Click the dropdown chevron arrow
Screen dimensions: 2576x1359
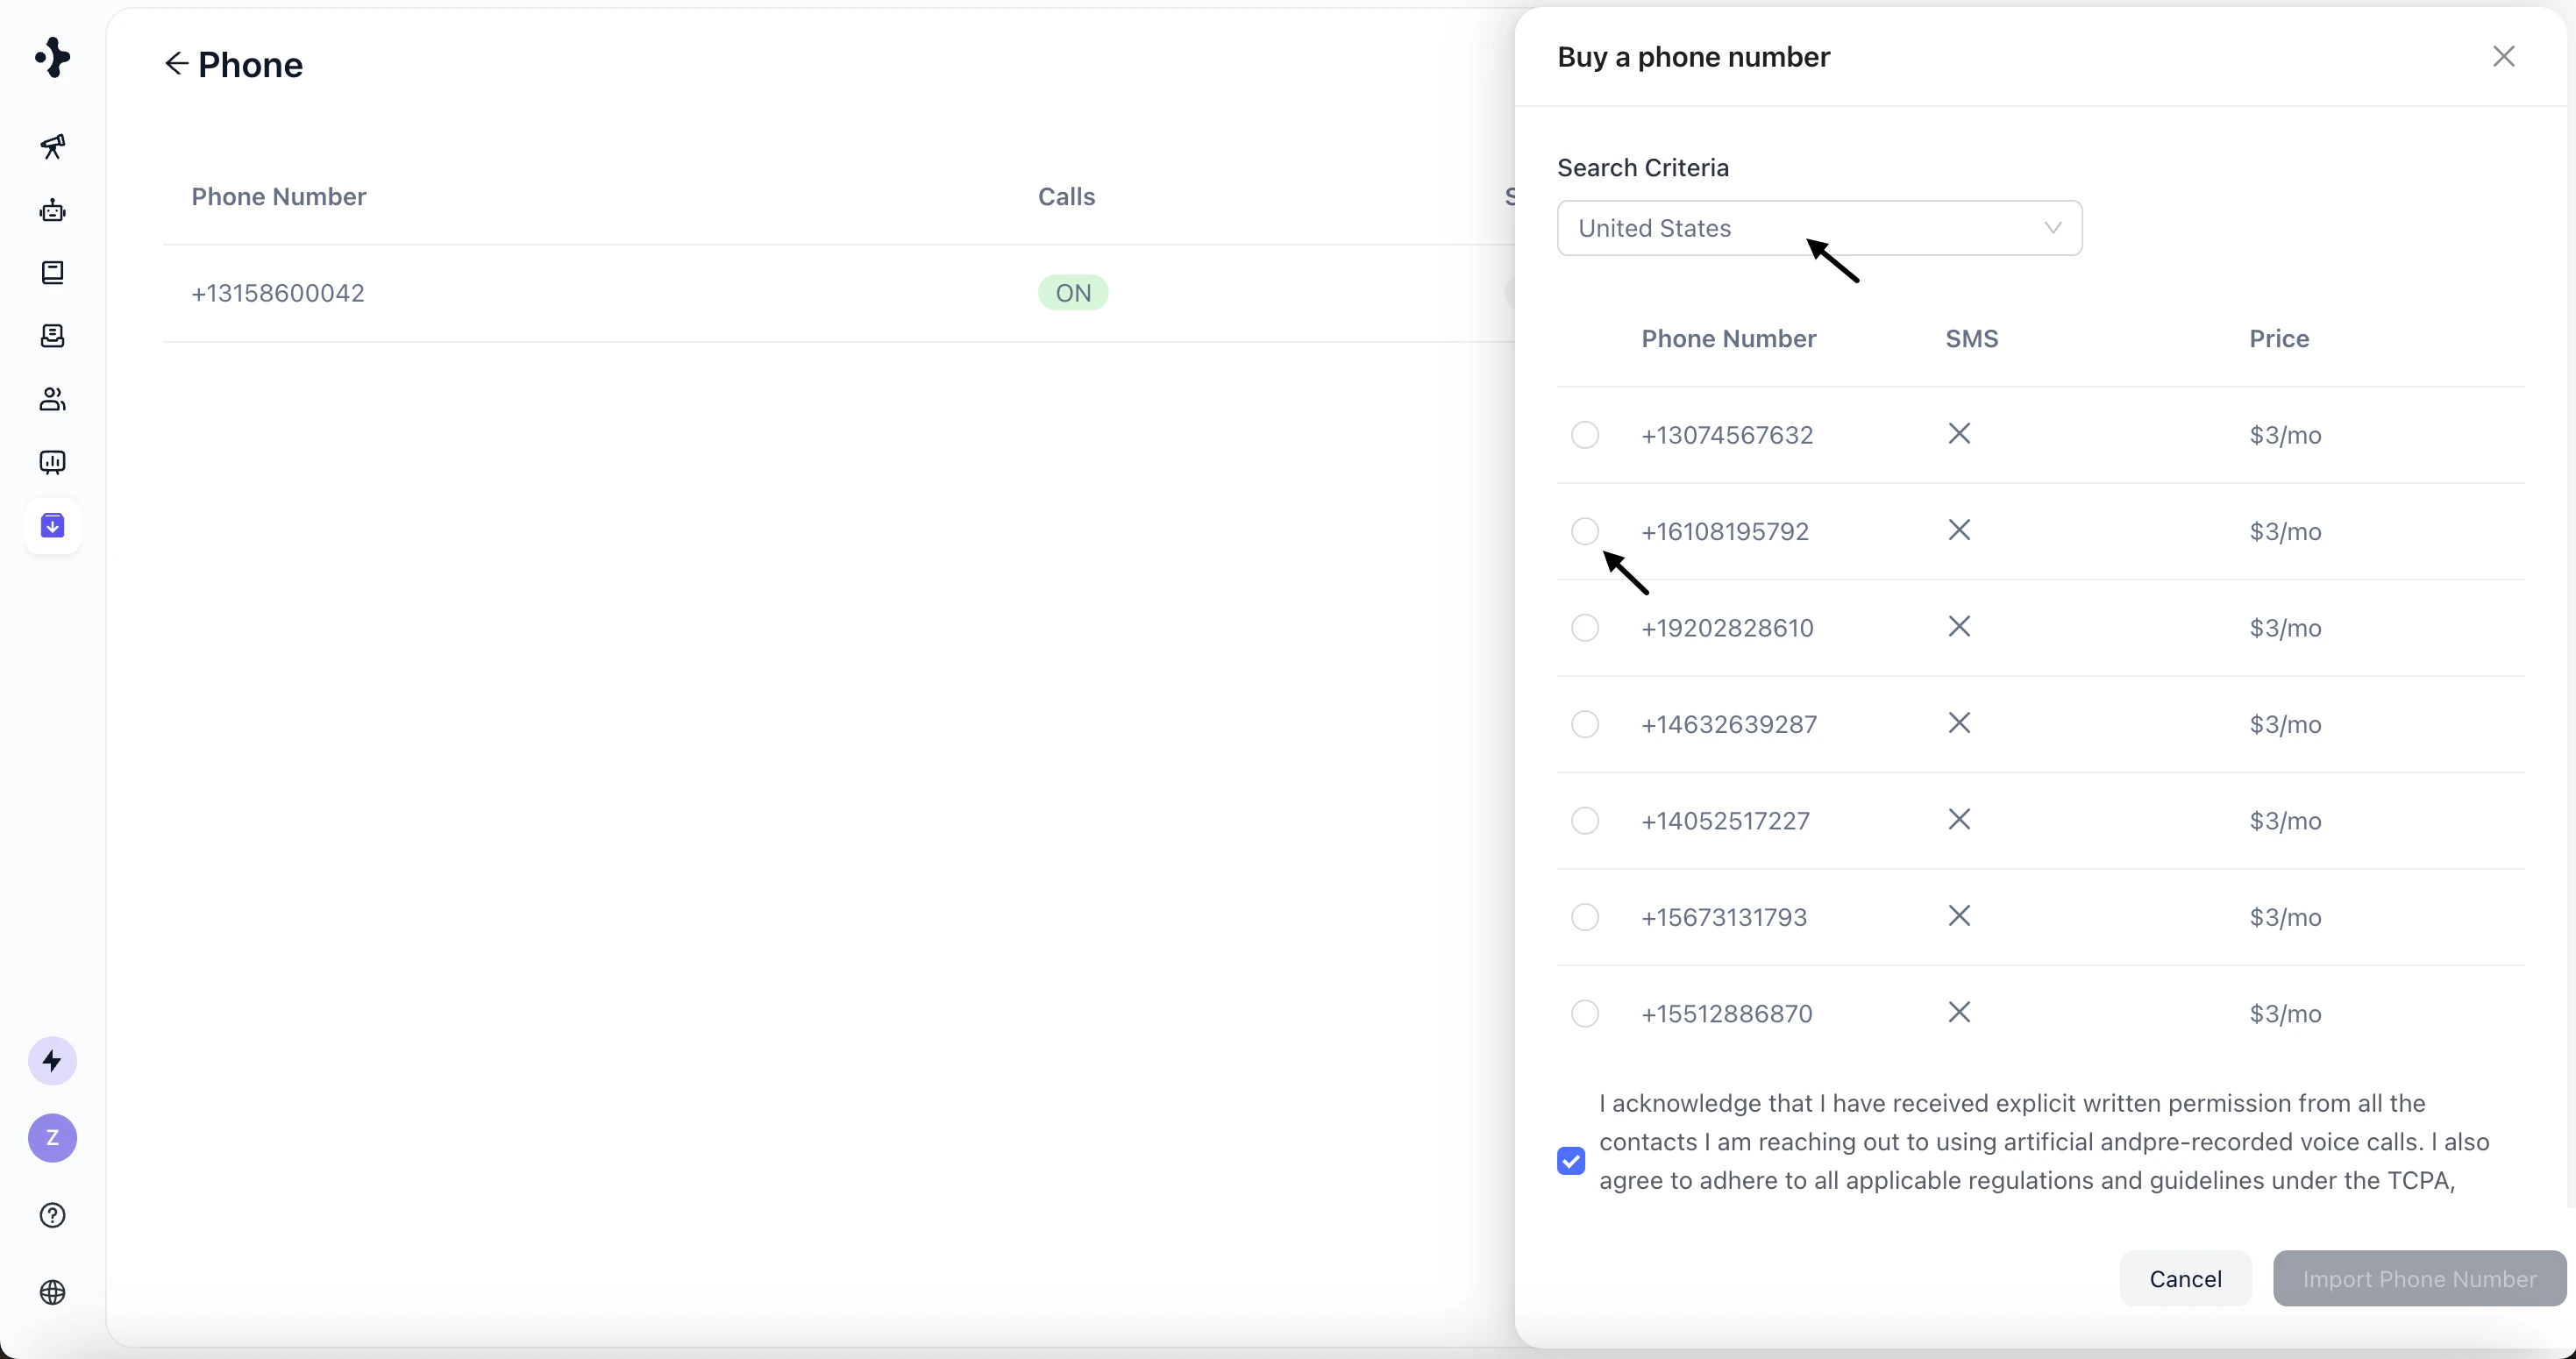[2053, 228]
